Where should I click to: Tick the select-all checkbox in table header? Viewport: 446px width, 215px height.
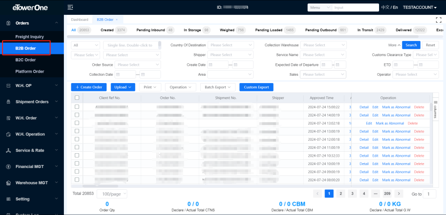tap(77, 98)
